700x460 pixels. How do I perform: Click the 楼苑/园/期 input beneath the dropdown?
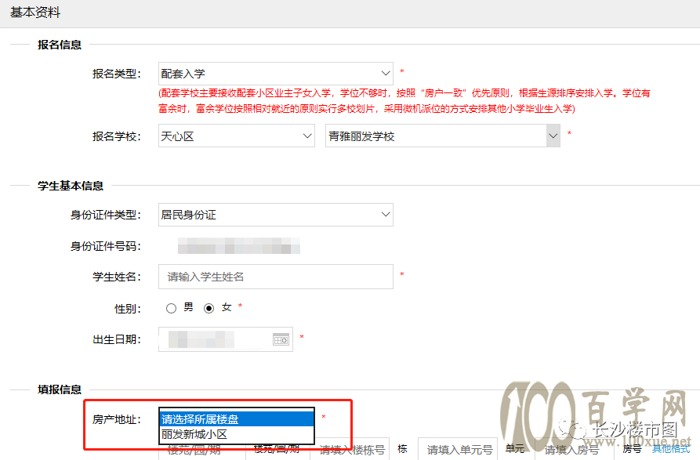201,451
